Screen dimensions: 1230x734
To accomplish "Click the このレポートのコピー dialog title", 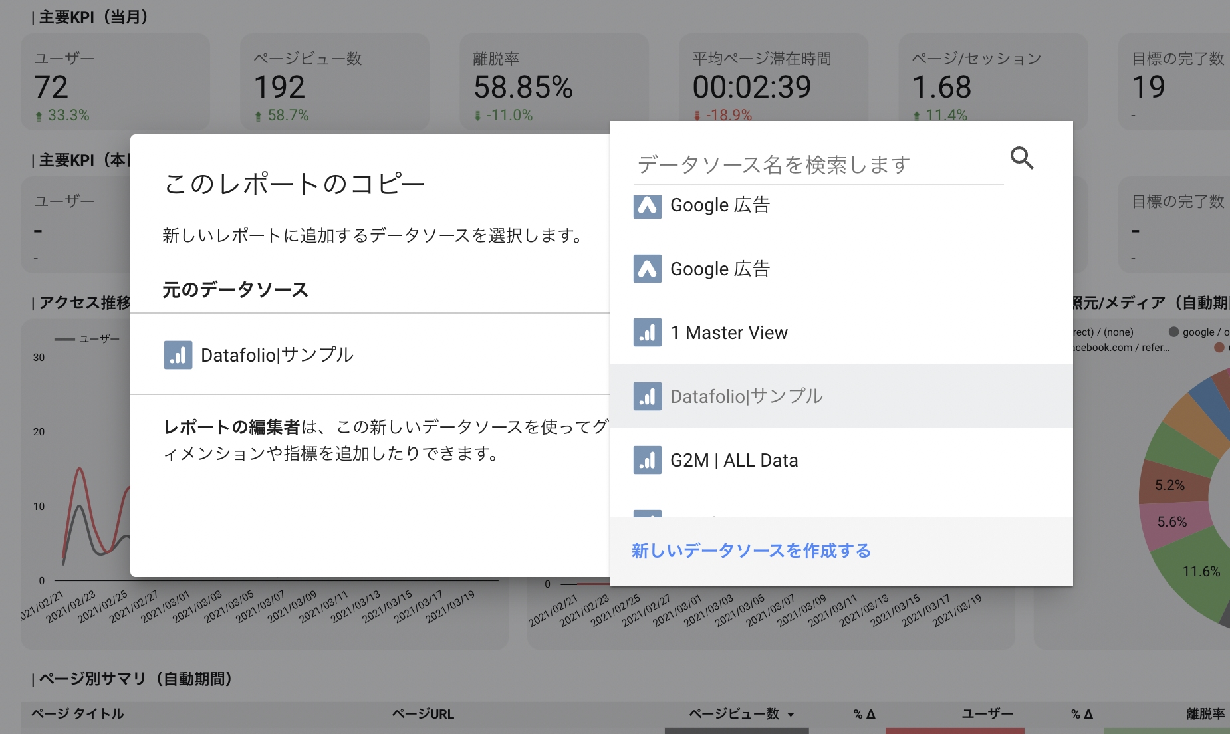I will point(294,184).
